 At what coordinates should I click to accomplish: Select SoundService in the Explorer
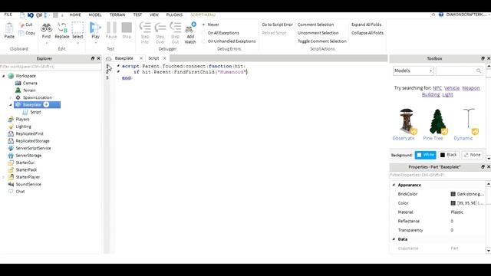click(28, 184)
